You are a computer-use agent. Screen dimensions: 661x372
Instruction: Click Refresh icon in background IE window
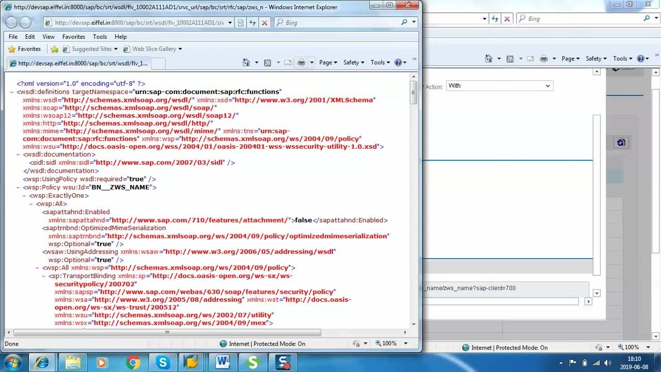point(495,19)
